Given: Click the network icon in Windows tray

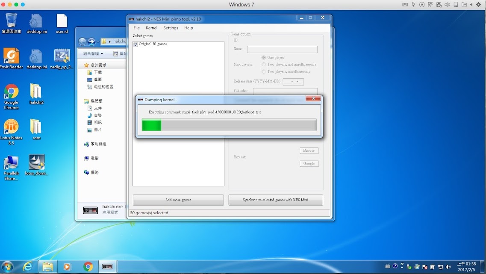Looking at the screenshot, I should click(x=440, y=267).
